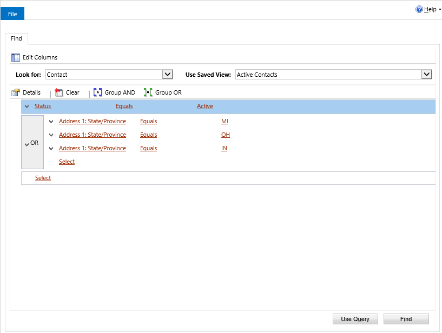
Task: Click the Edit Columns label
Action: 40,57
